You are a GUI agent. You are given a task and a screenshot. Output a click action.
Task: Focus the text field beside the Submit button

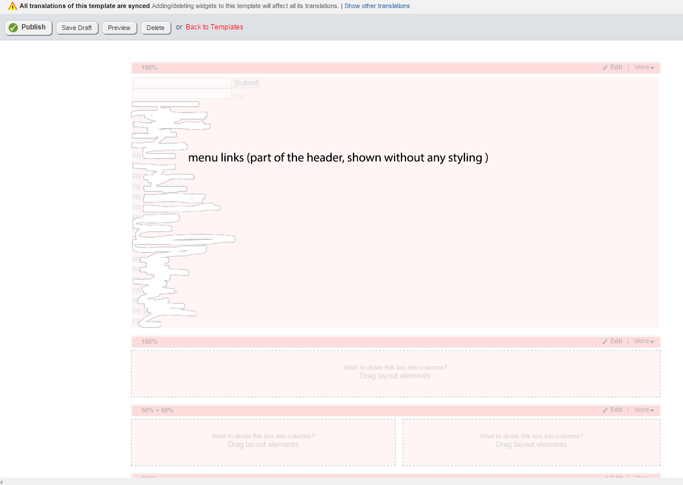pos(182,82)
